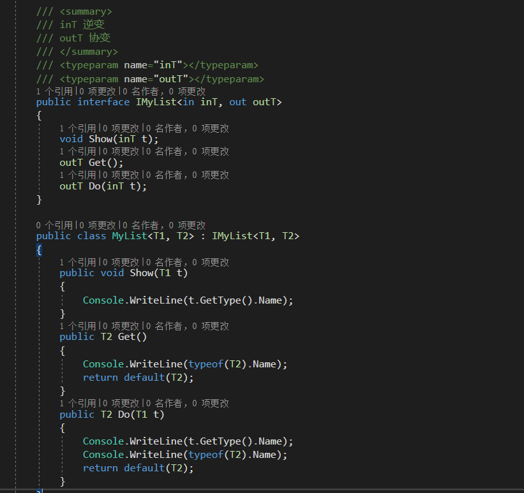Click 'IMyList' after the colon in class declaration

(x=232, y=236)
